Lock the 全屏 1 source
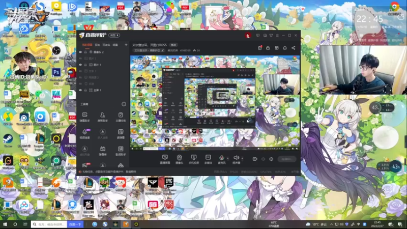The width and height of the screenshot is (407, 229). click(x=85, y=90)
